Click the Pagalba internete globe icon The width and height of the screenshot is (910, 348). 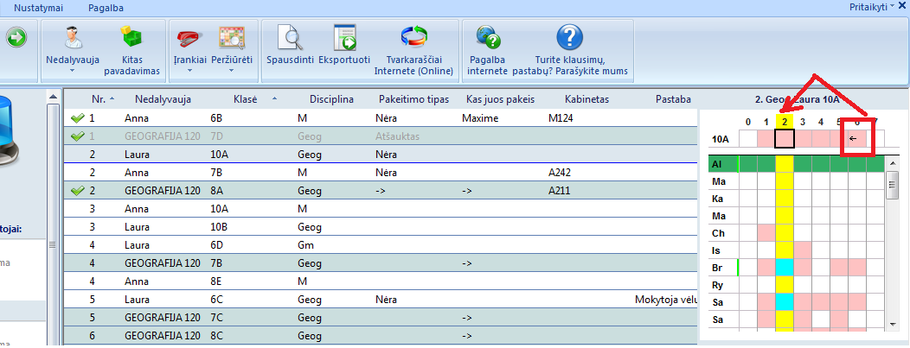pos(487,38)
